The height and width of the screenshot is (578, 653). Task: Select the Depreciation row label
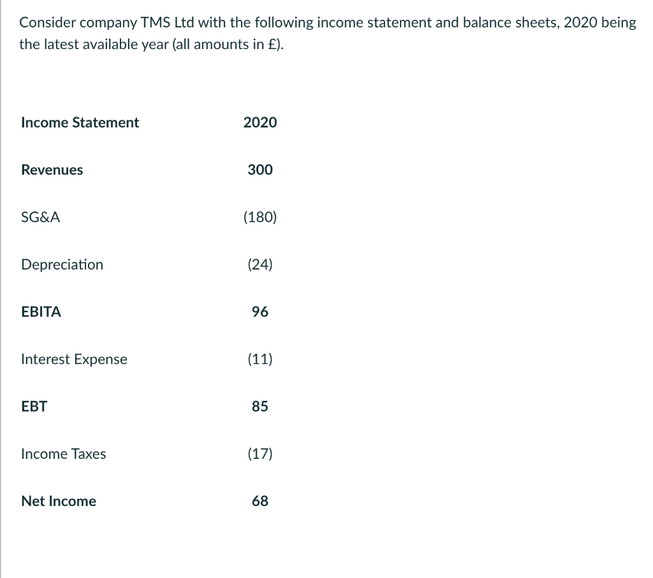tap(62, 264)
